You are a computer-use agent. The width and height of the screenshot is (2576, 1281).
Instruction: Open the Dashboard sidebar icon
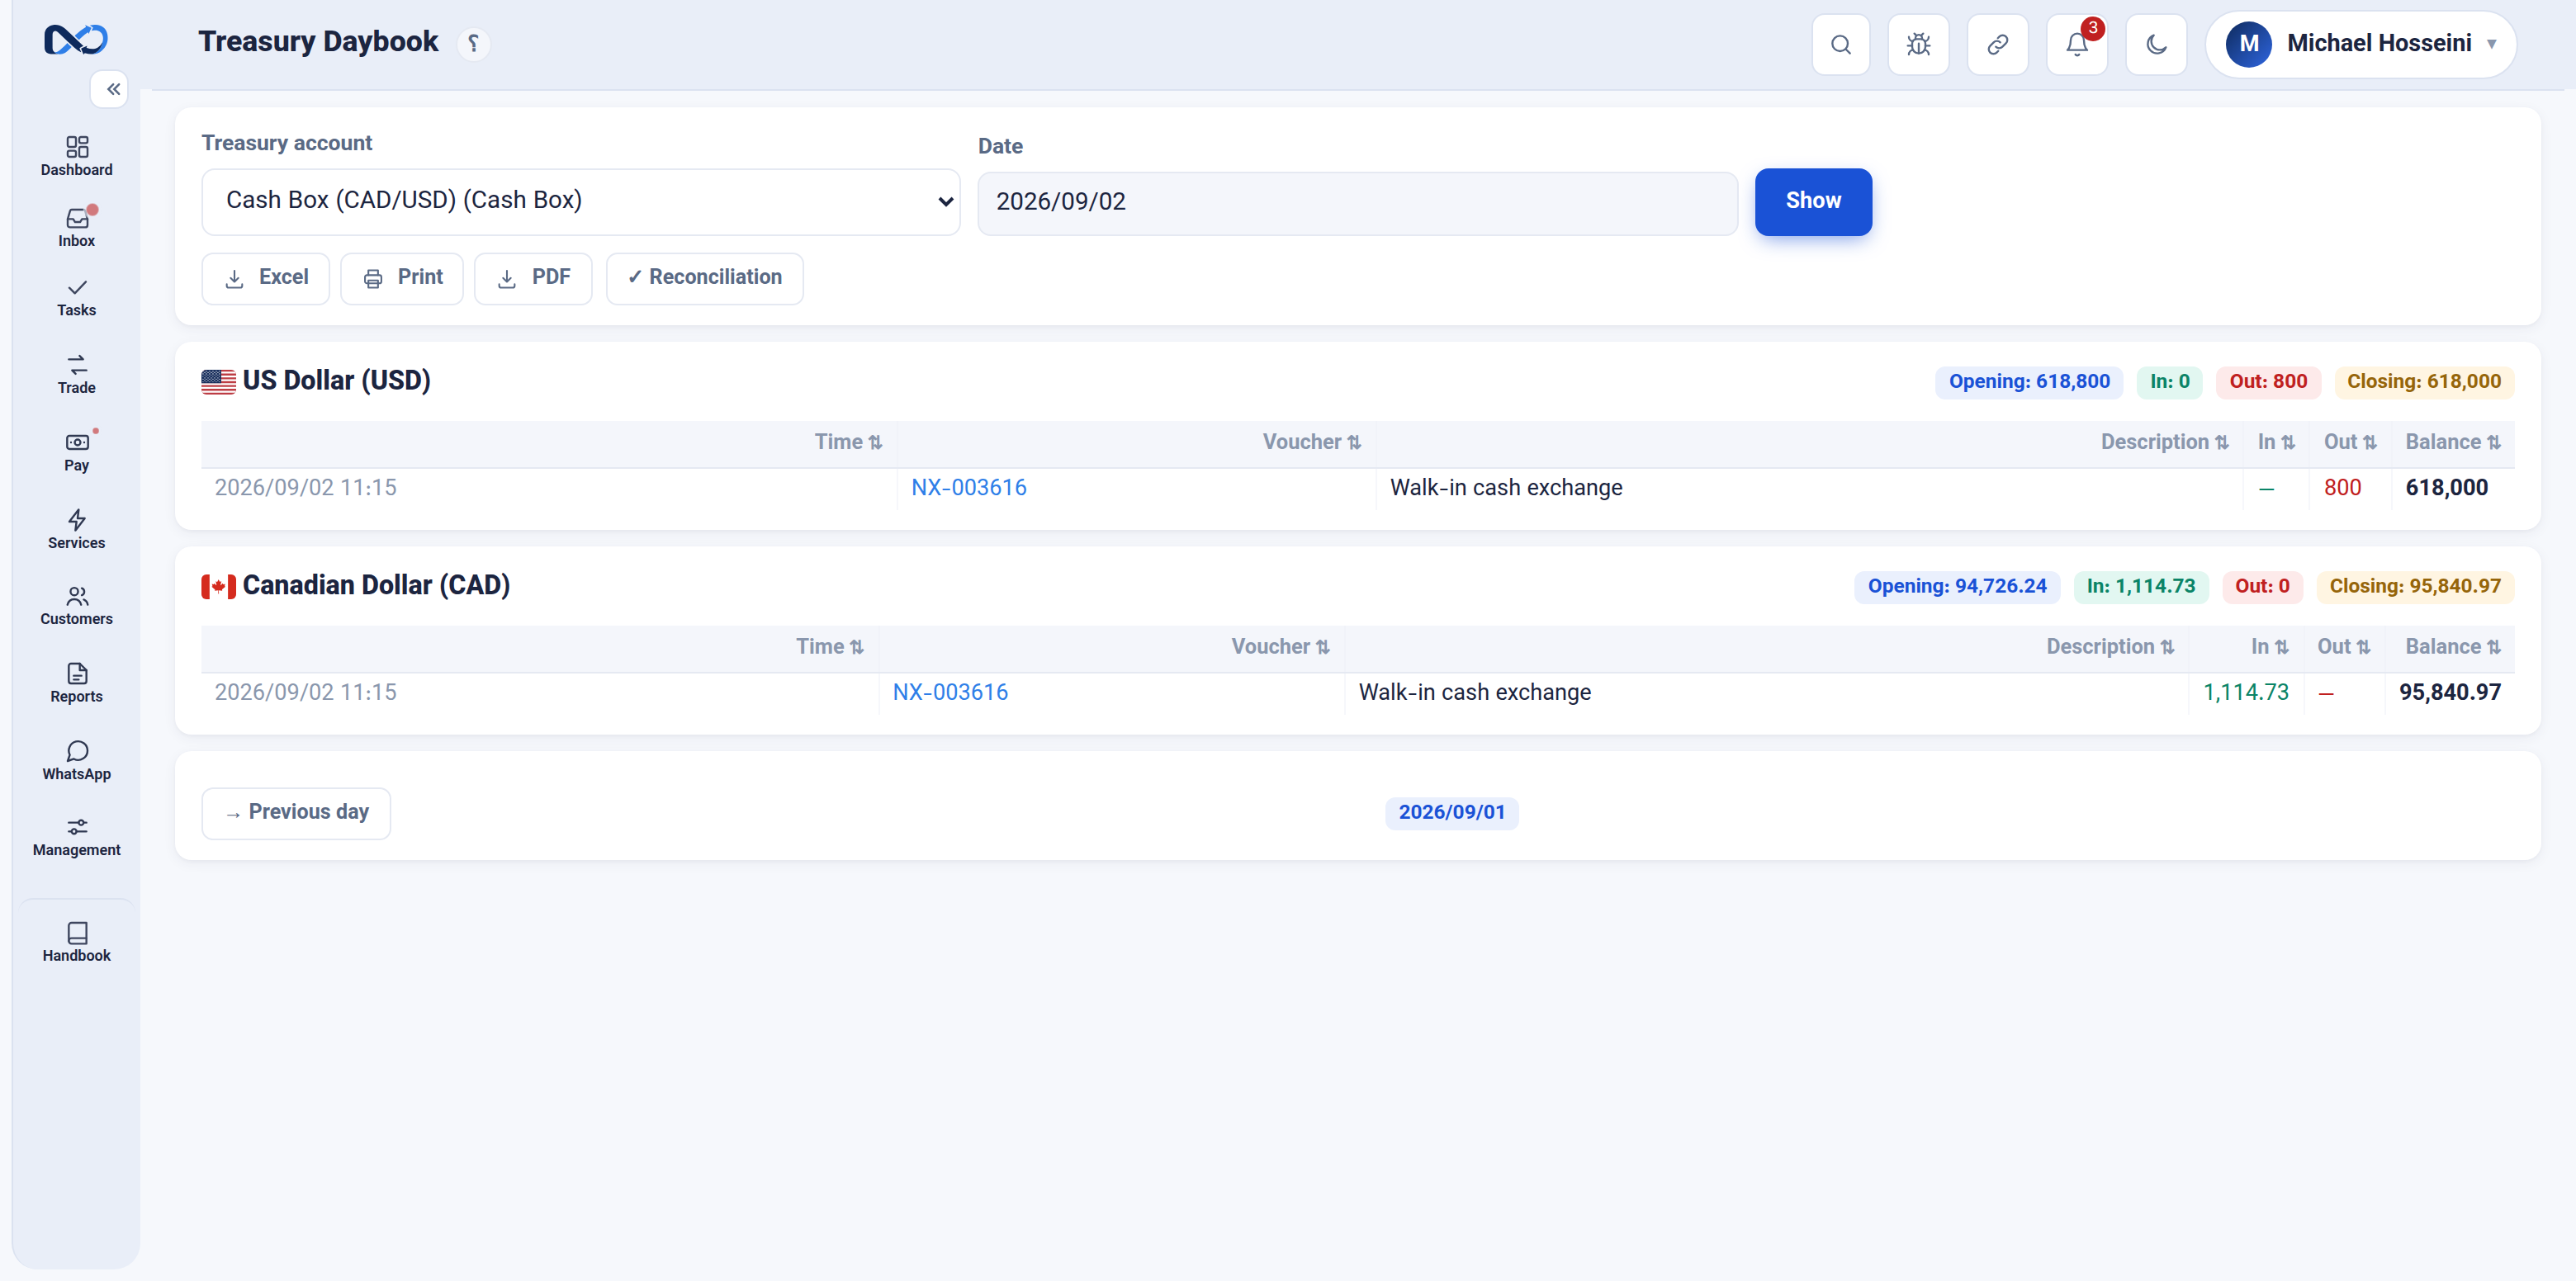click(x=76, y=157)
